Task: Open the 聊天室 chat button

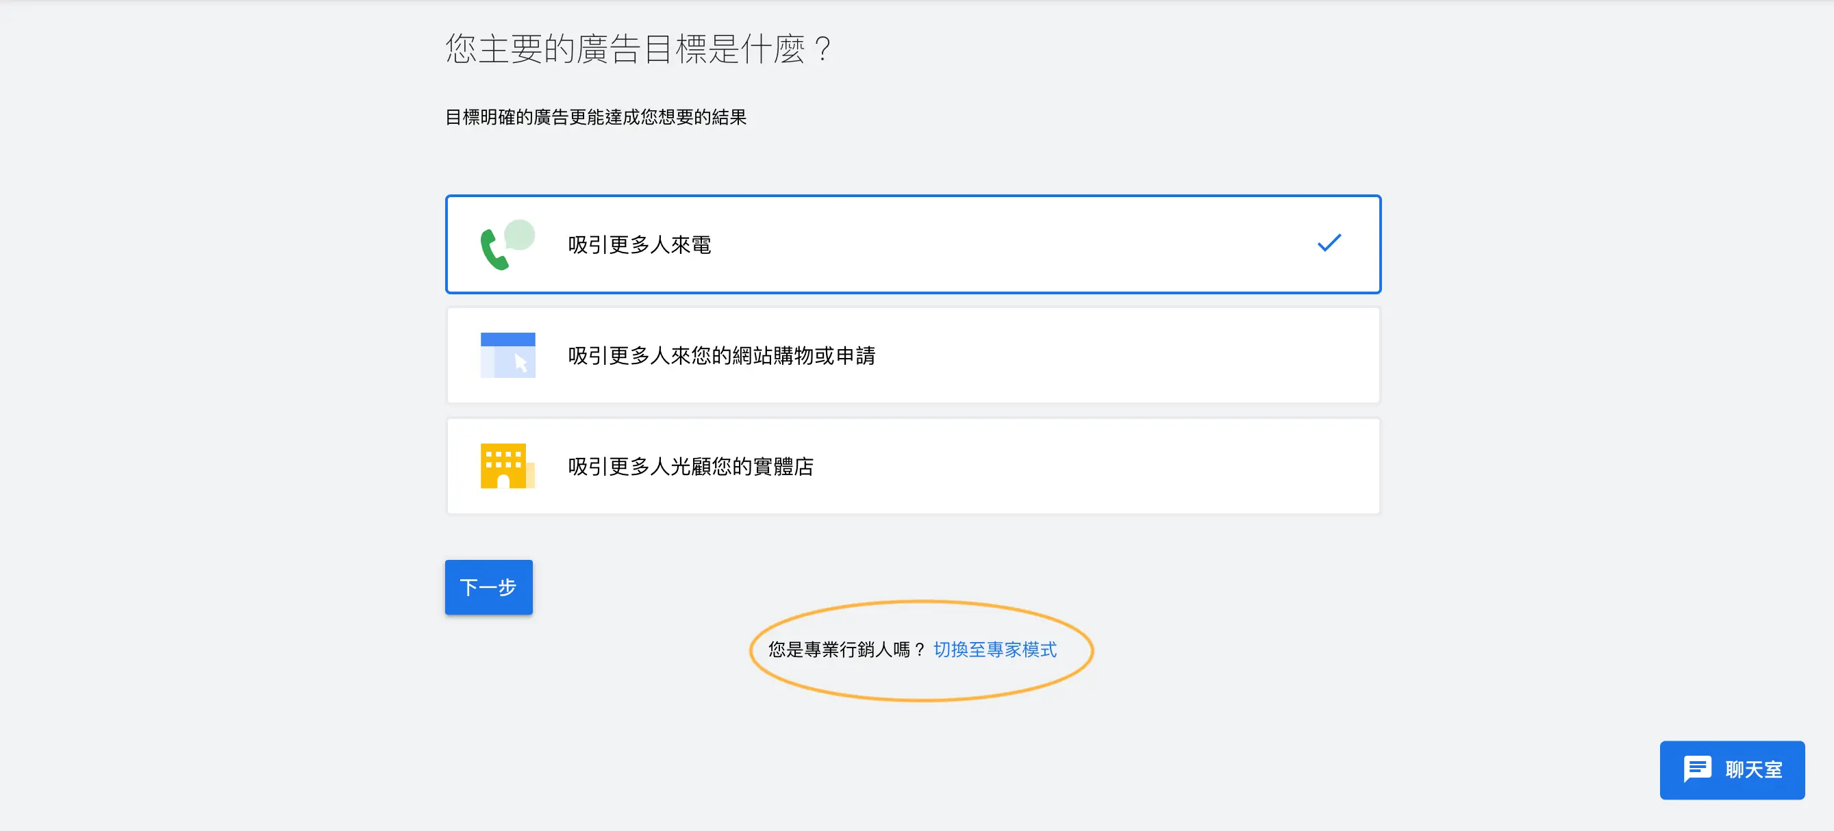Action: click(x=1731, y=770)
